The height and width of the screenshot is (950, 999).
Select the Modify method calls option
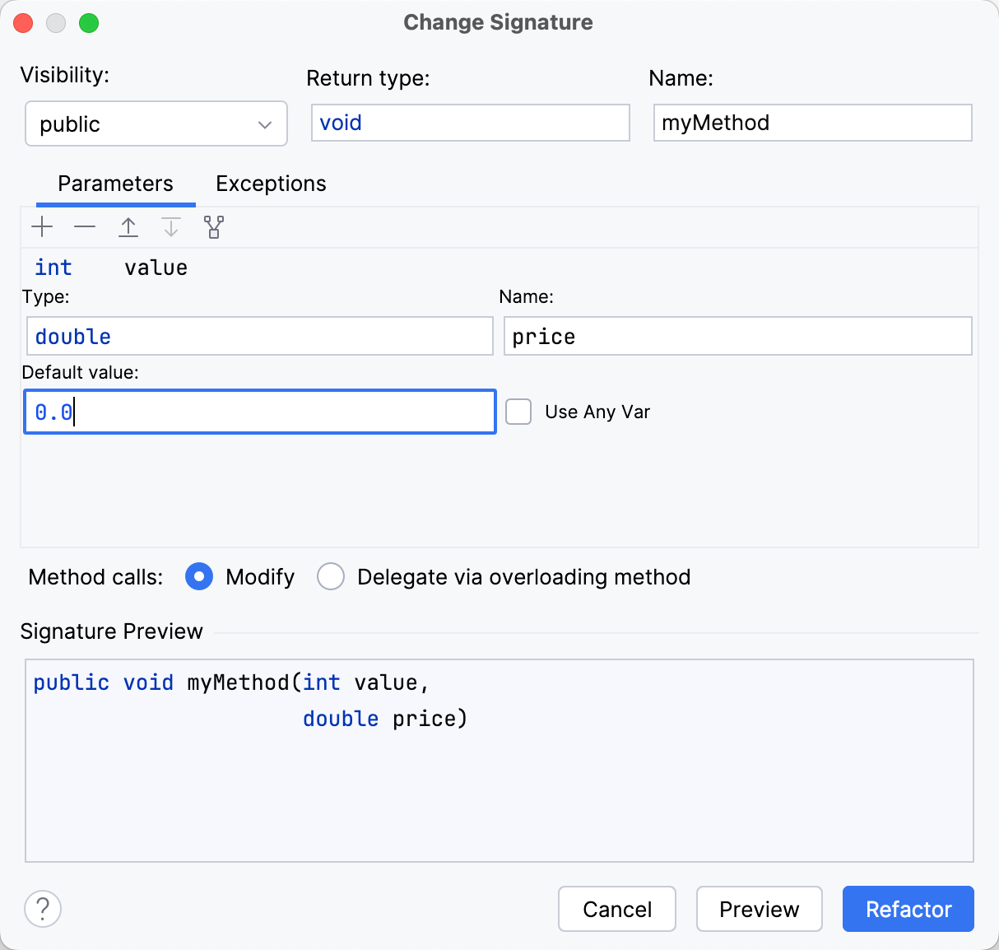click(199, 576)
